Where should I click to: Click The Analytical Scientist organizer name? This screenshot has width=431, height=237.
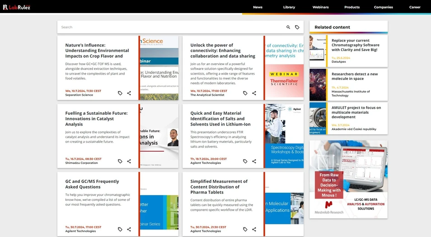[x=207, y=95]
